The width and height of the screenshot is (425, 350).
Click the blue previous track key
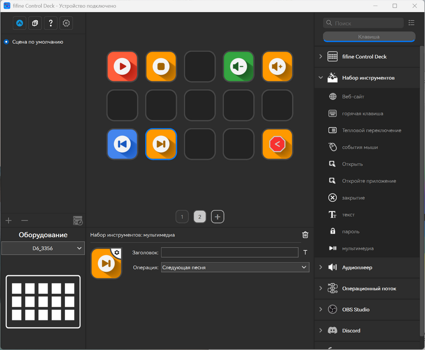pos(122,144)
